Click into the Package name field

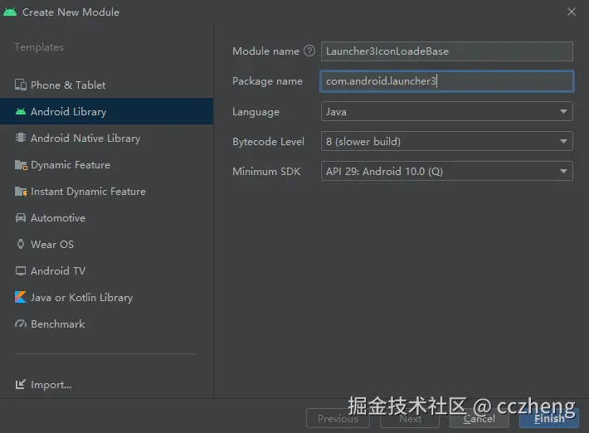[x=446, y=81]
